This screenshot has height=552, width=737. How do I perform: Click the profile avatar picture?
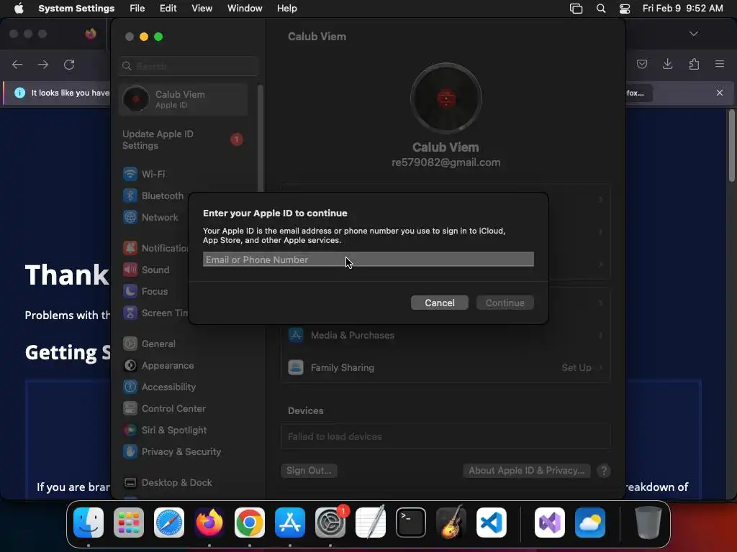(x=446, y=98)
